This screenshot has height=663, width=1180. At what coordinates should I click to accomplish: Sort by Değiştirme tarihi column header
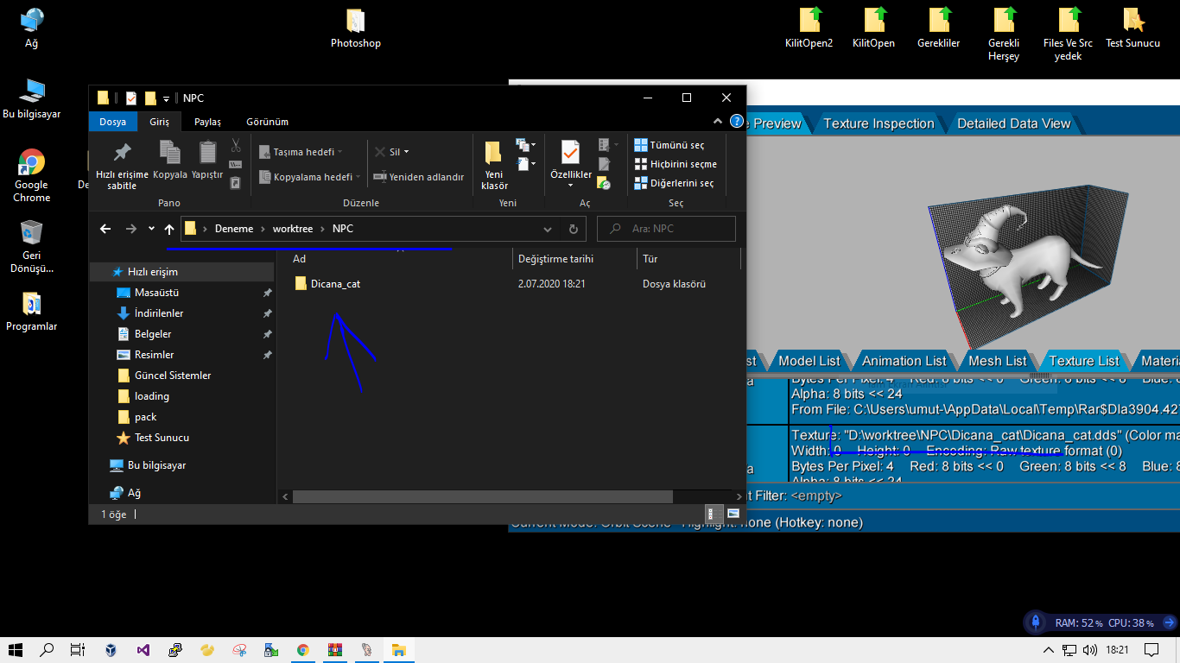(574, 258)
